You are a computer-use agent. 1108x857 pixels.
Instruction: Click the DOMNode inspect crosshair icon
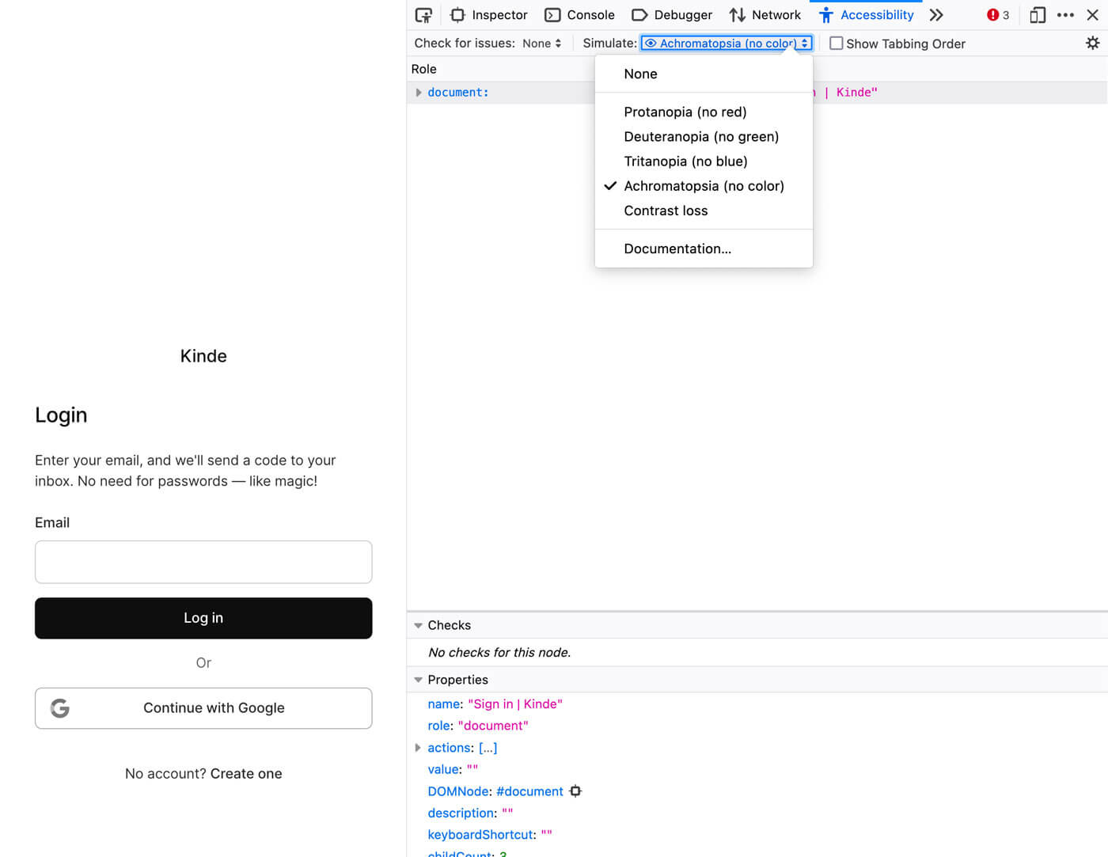pyautogui.click(x=575, y=791)
